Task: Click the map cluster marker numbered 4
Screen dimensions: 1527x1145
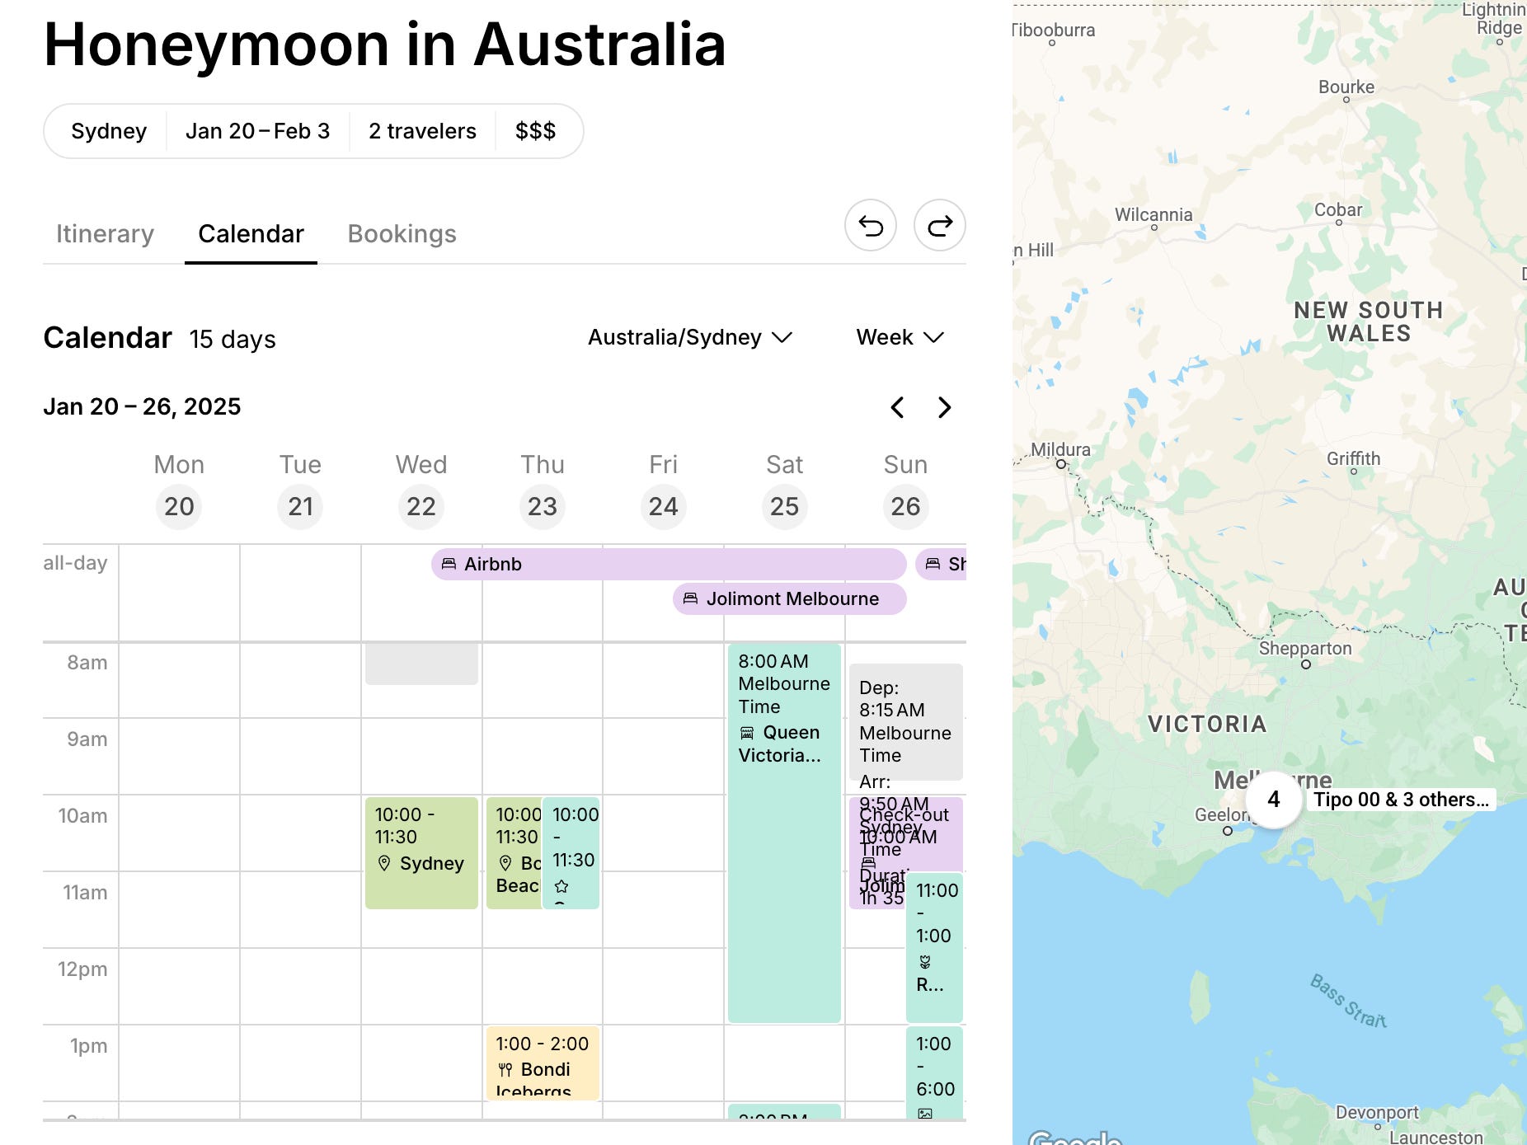Action: click(1274, 799)
